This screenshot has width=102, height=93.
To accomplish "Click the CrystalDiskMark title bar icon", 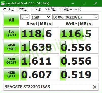I will [x=3, y=3].
